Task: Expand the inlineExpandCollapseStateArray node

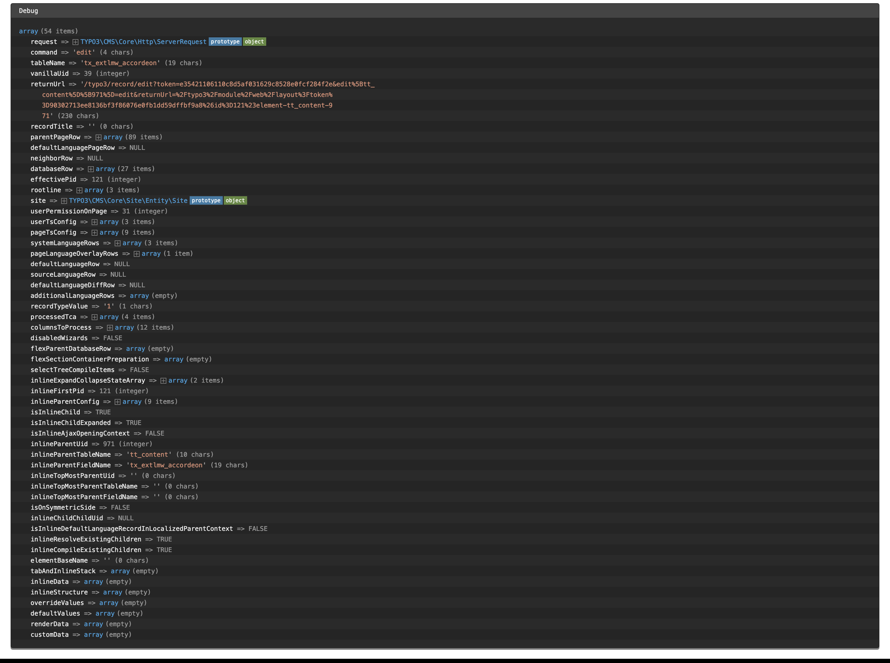Action: tap(163, 381)
